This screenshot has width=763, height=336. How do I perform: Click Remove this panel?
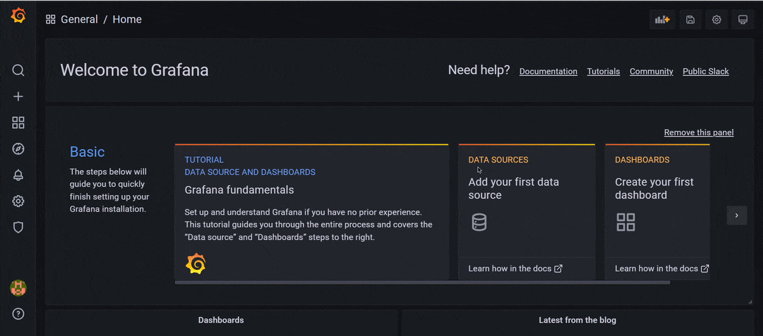pyautogui.click(x=699, y=133)
